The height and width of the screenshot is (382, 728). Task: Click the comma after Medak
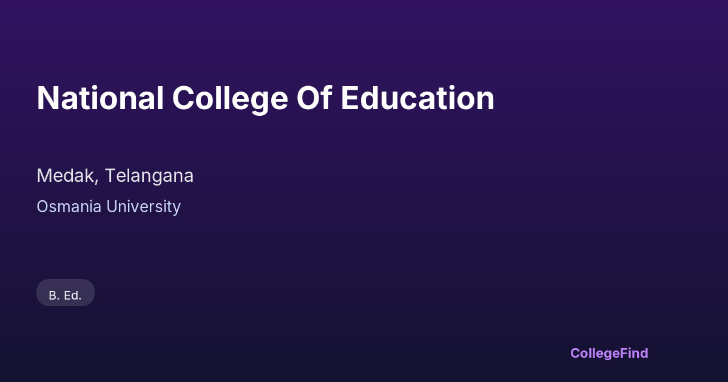click(x=97, y=181)
